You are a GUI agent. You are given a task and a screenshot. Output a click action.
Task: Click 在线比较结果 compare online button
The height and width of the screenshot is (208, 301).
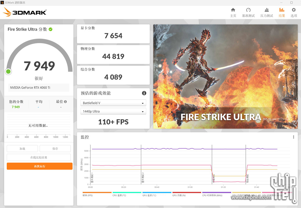click(x=39, y=157)
